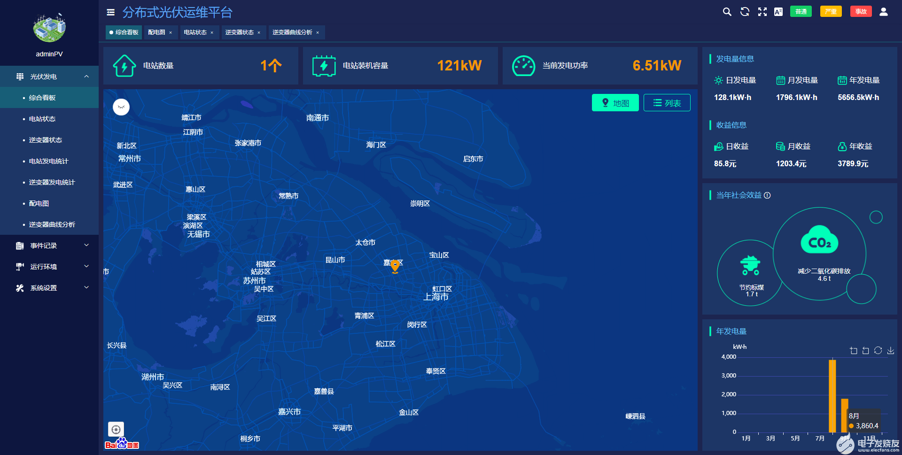This screenshot has width=902, height=455.
Task: Click the tall 8月 bar in chart
Action: tap(832, 396)
